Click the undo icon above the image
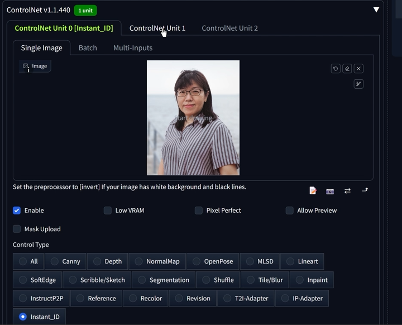Image resolution: width=402 pixels, height=325 pixels. click(336, 69)
